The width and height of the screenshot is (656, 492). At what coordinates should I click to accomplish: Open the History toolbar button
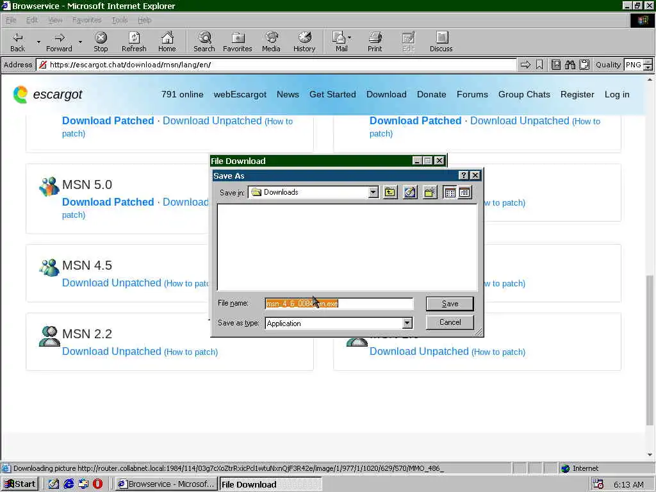point(304,42)
